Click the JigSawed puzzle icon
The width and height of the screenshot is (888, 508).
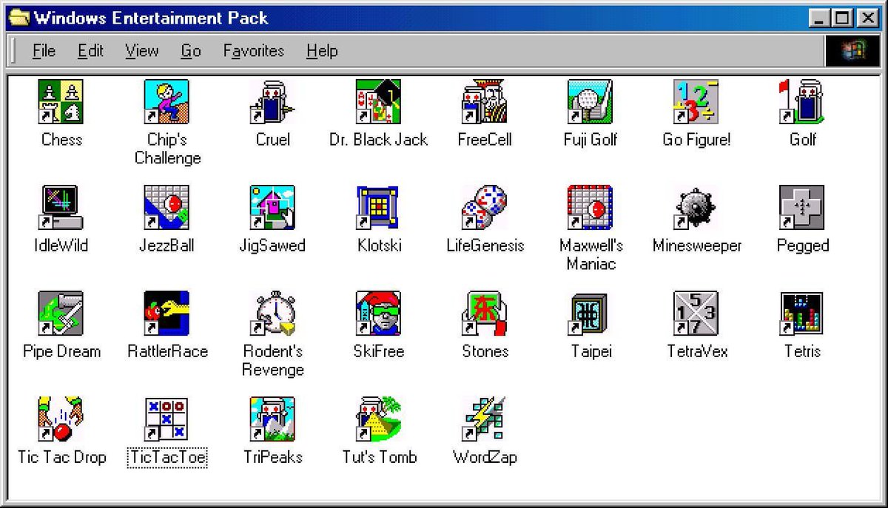[x=273, y=208]
